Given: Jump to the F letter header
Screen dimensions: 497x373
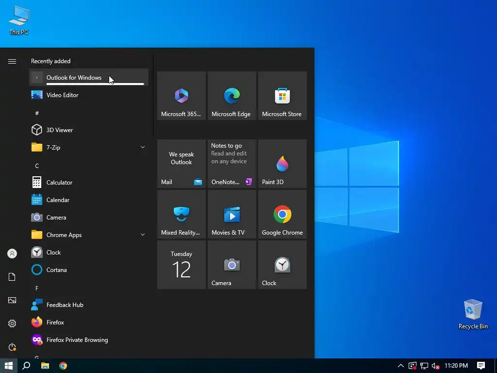Looking at the screenshot, I should coord(37,288).
